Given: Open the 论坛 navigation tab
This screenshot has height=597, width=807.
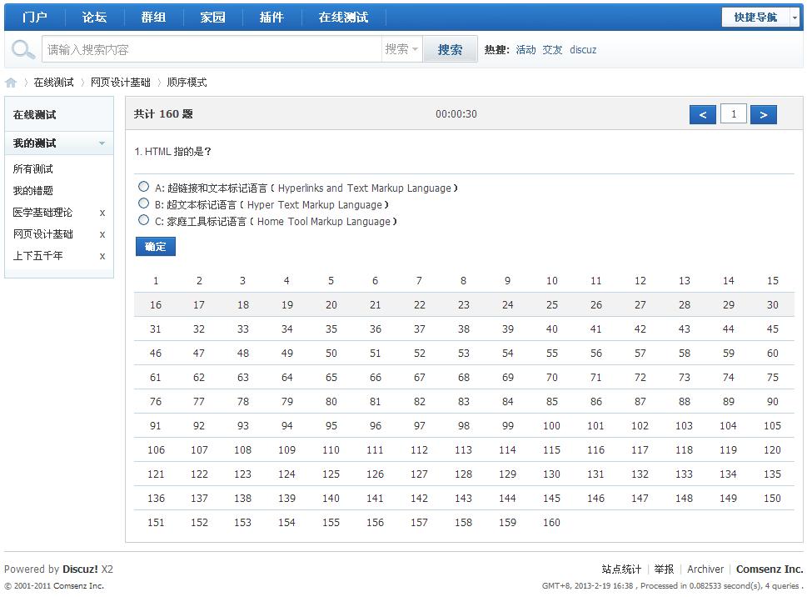Looking at the screenshot, I should pos(95,18).
